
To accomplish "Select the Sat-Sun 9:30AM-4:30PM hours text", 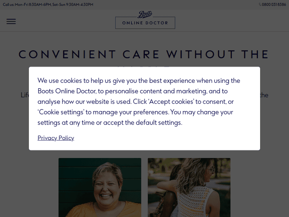I will [x=73, y=5].
